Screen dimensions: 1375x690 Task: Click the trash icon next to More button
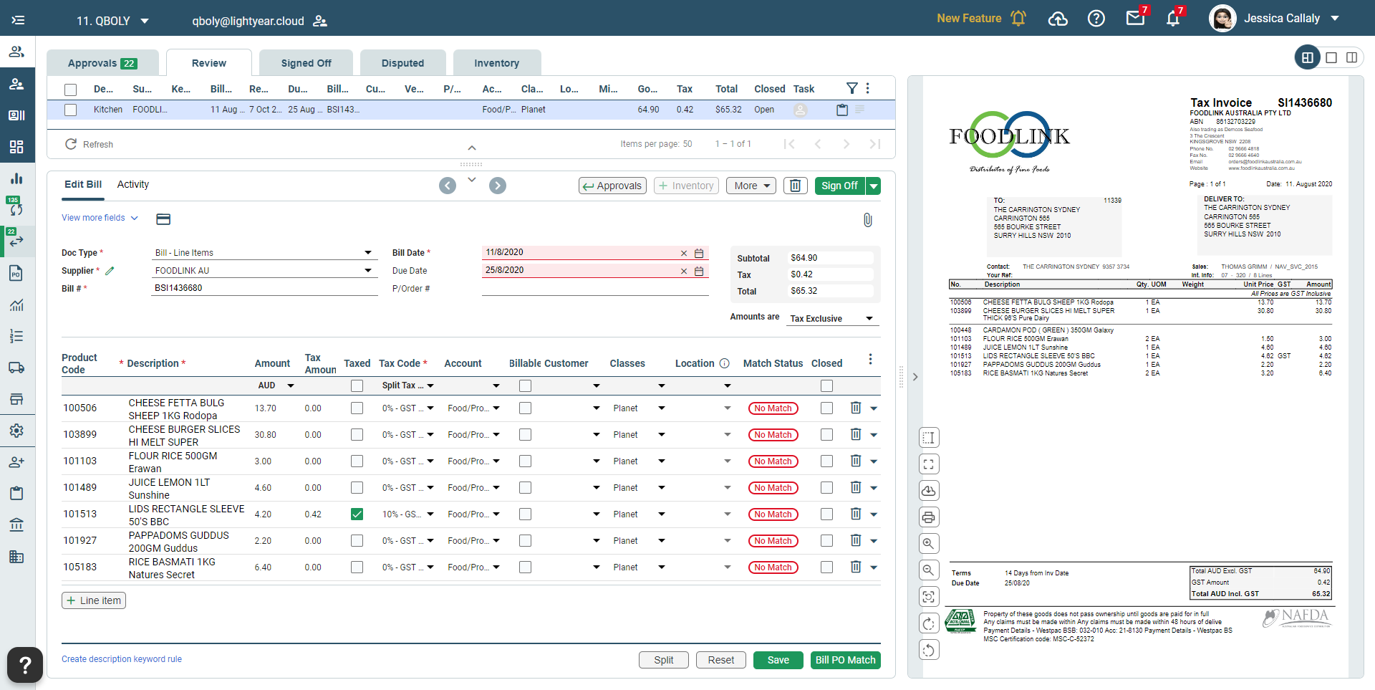click(795, 186)
